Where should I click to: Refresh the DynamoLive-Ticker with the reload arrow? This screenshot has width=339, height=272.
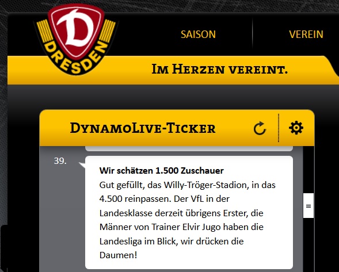(x=260, y=128)
